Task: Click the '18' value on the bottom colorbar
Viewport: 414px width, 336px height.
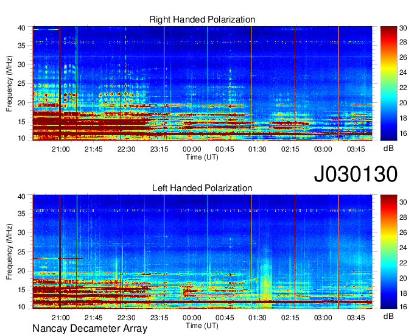Action: (403, 293)
